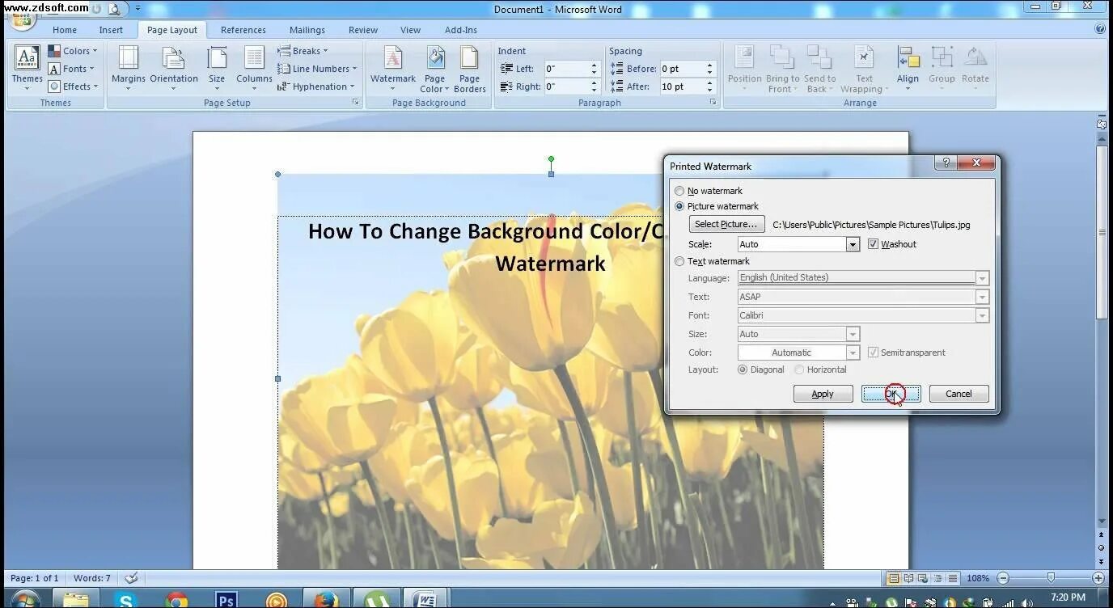This screenshot has height=608, width=1113.
Task: Open Photoshop from the taskbar
Action: (226, 599)
